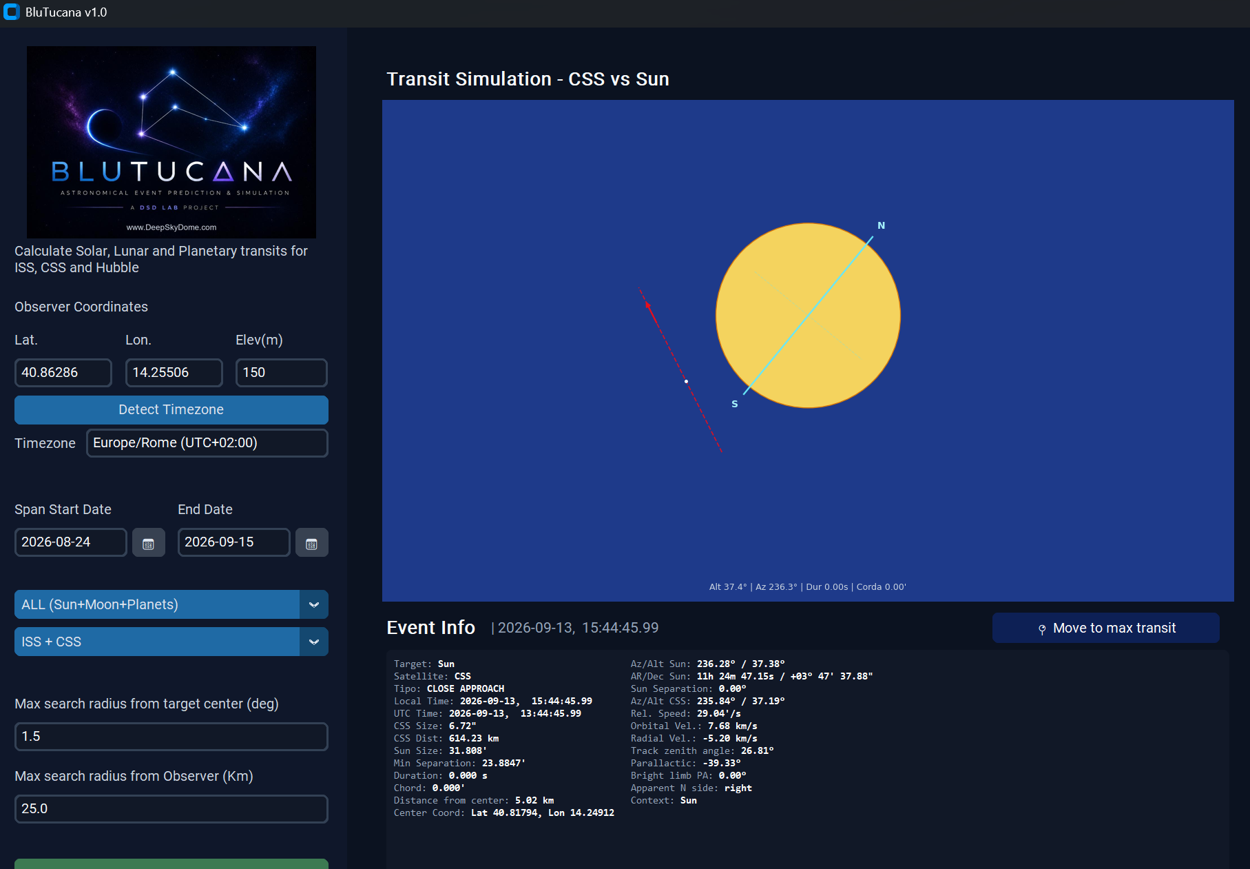Open the Span Start Date calendar picker
This screenshot has height=869, width=1250.
coord(148,543)
